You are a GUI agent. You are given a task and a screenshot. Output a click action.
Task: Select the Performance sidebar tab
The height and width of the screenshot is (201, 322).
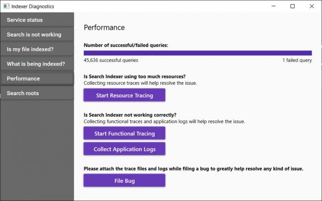point(37,79)
